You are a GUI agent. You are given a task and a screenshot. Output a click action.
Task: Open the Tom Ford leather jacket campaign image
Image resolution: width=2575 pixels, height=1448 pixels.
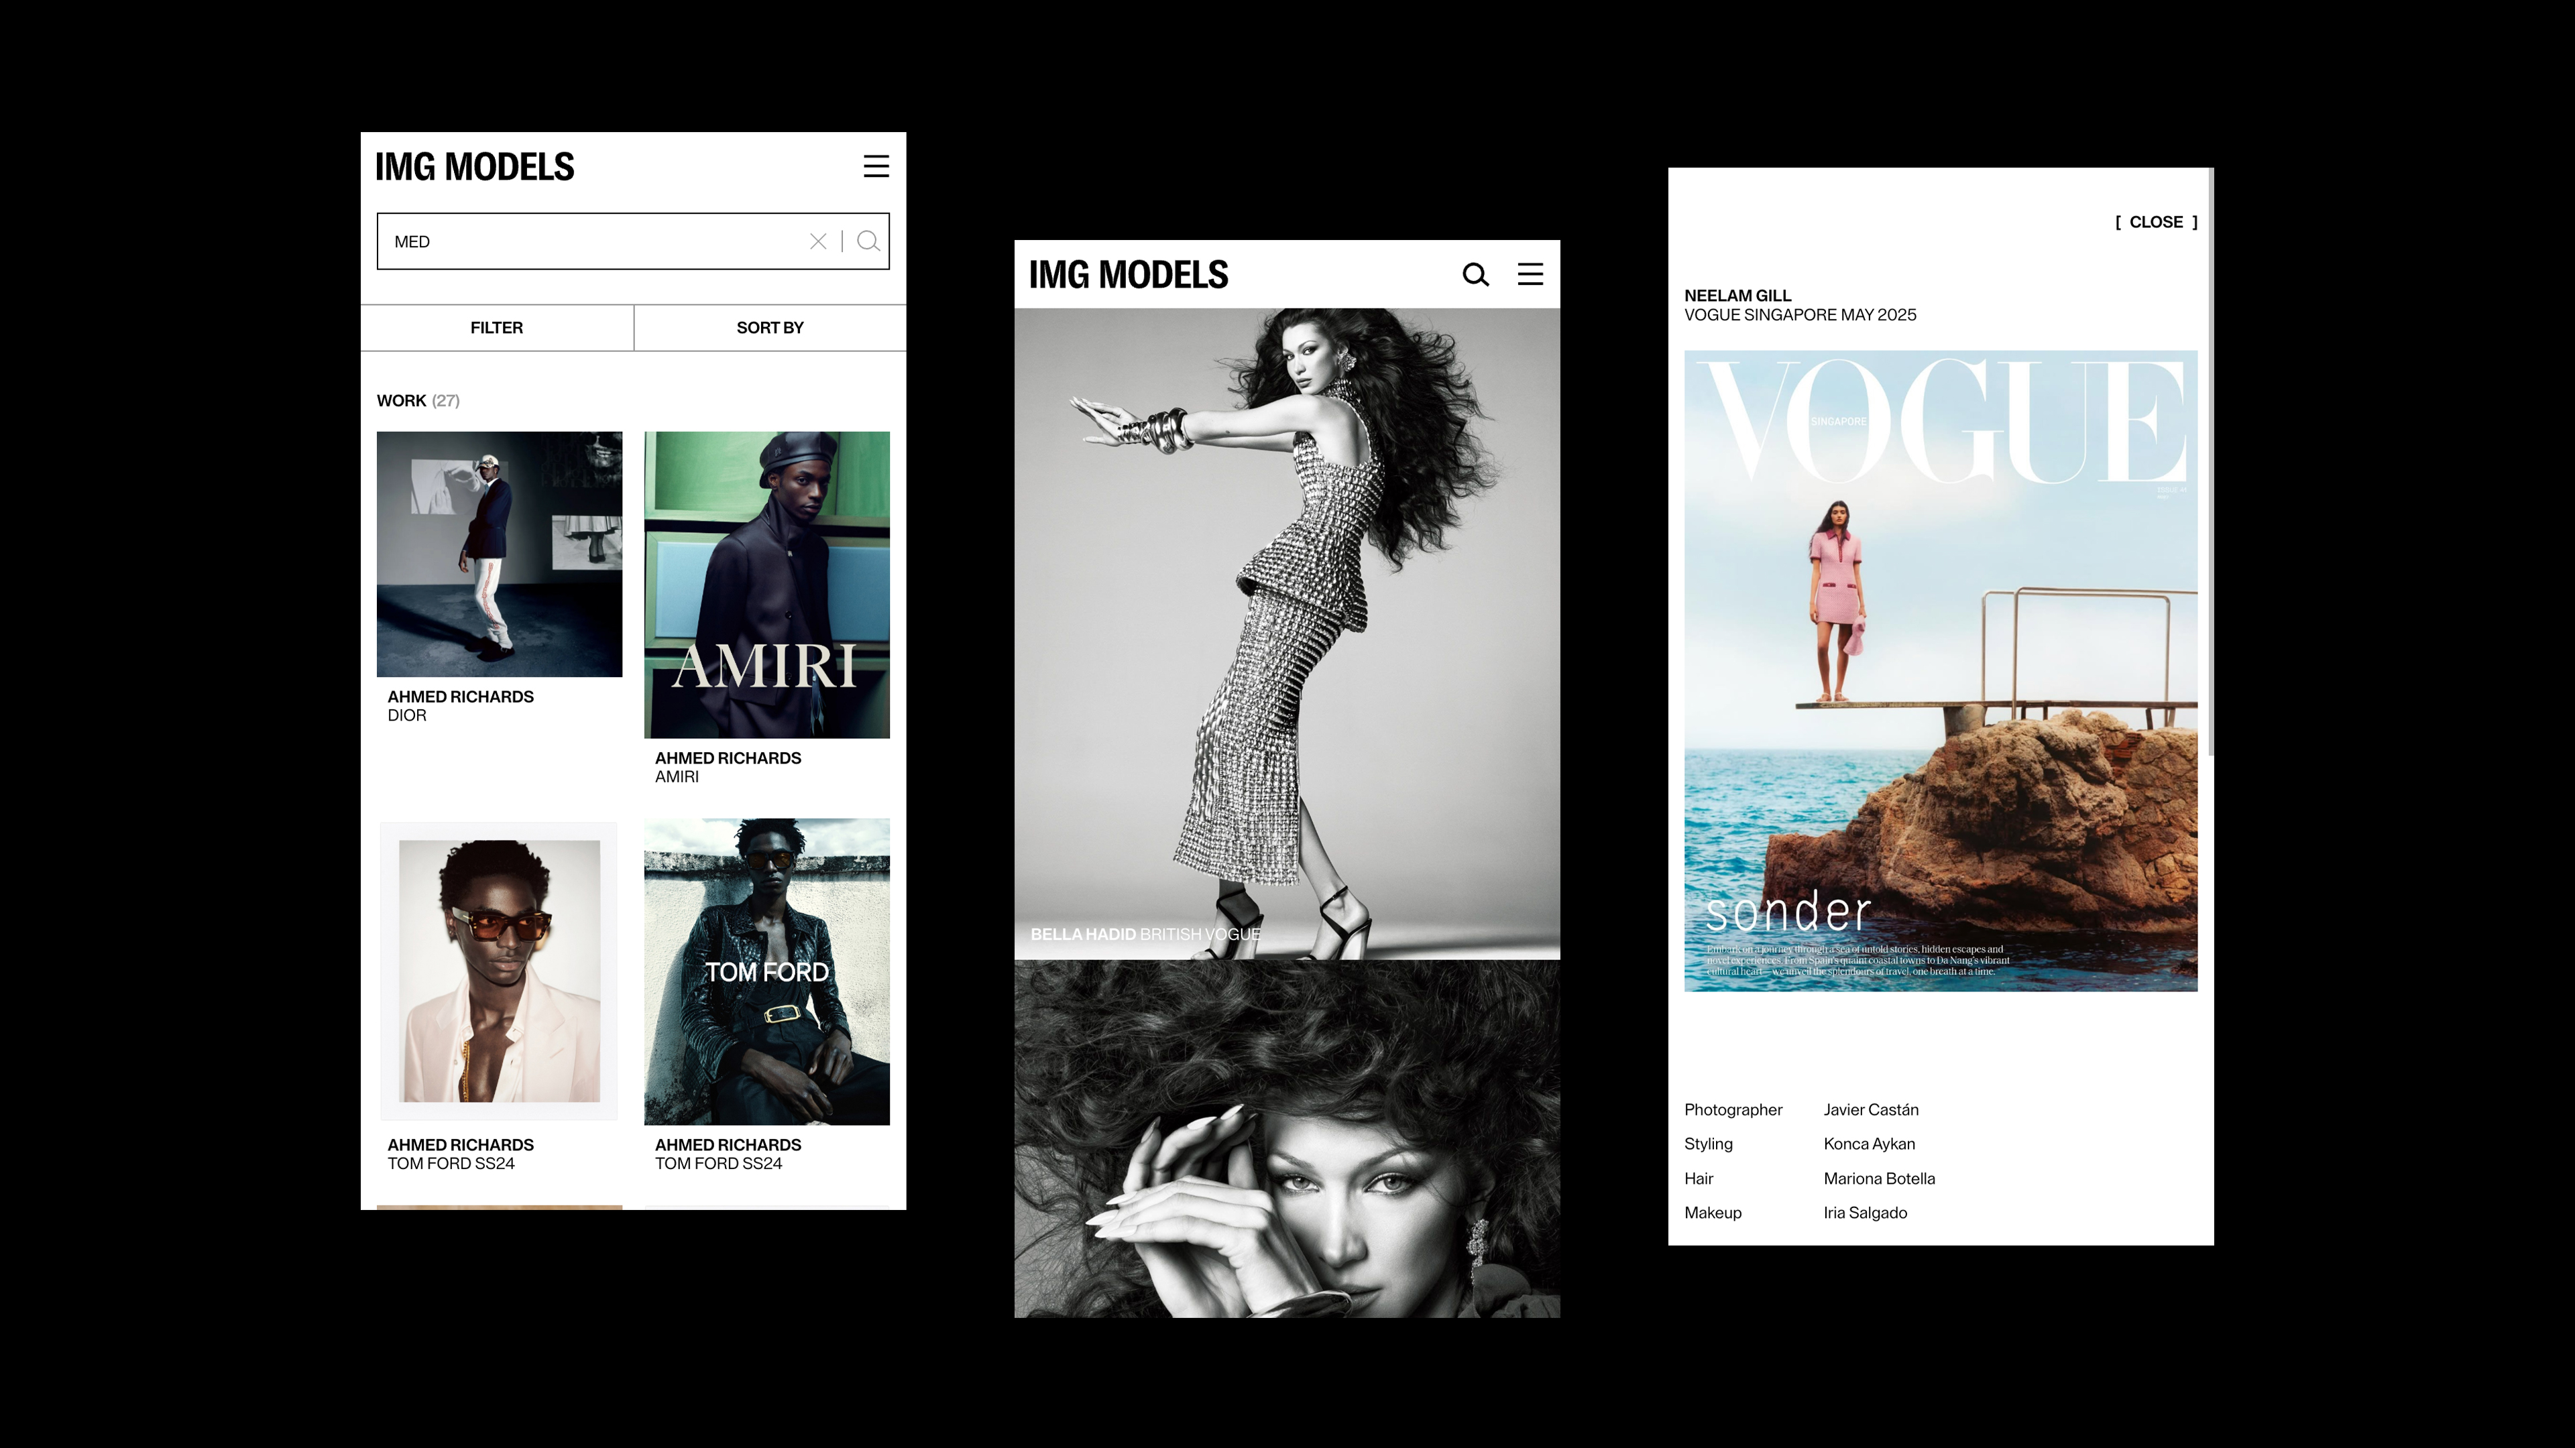click(x=766, y=971)
